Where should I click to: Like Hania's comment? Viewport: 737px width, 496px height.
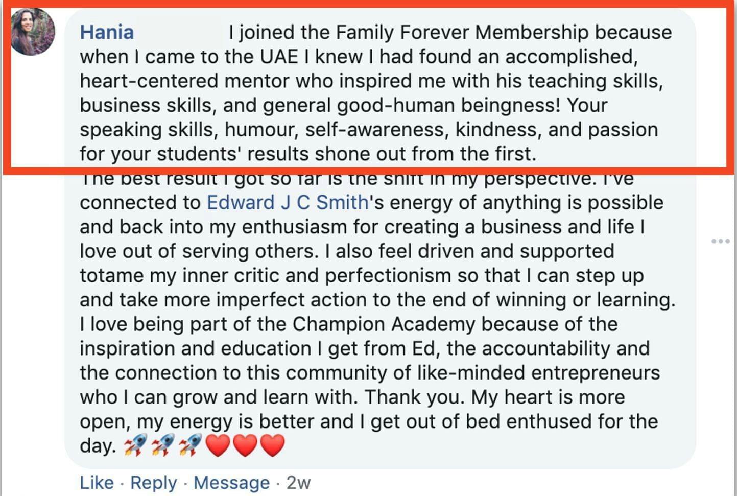click(x=97, y=482)
